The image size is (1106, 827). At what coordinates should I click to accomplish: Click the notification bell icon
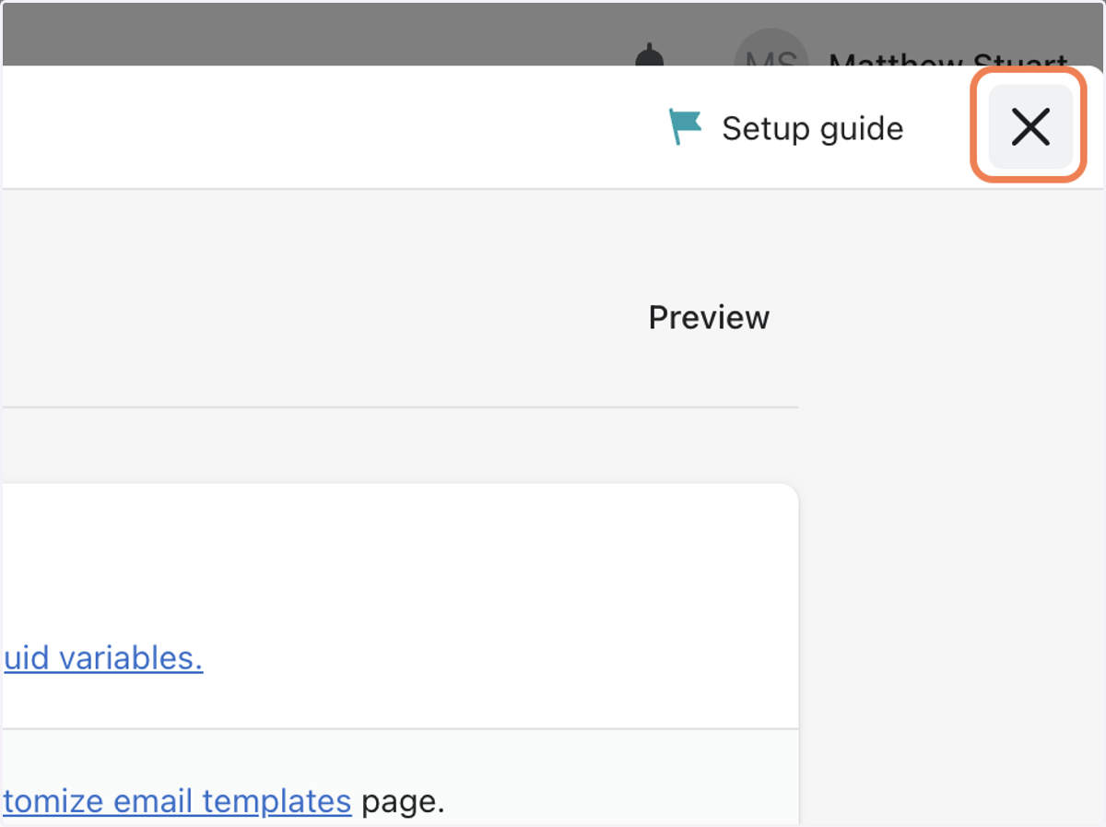point(651,56)
